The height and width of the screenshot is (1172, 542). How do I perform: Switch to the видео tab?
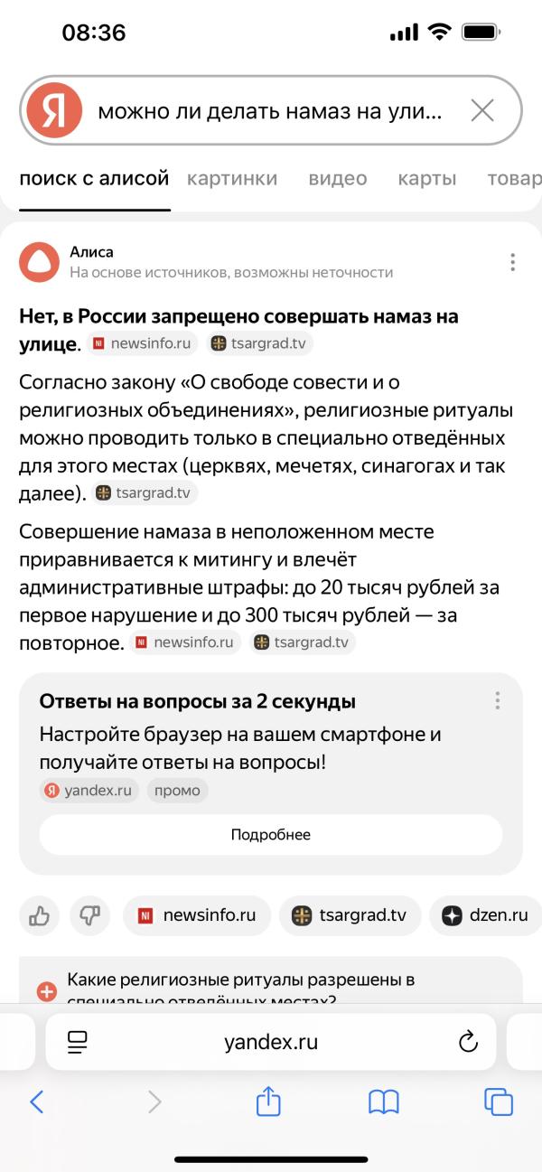click(x=338, y=179)
